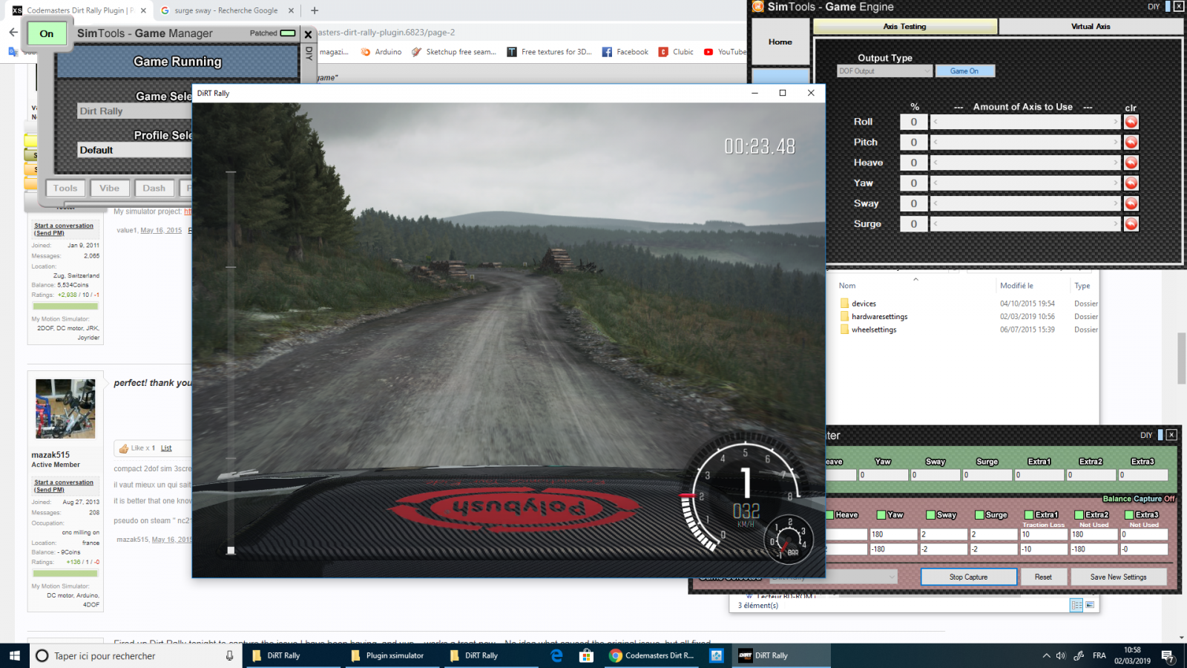Viewport: 1187px width, 668px height.
Task: Toggle the Surge capture checkbox
Action: pos(979,514)
